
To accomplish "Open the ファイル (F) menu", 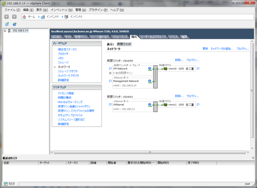I will [12, 10].
